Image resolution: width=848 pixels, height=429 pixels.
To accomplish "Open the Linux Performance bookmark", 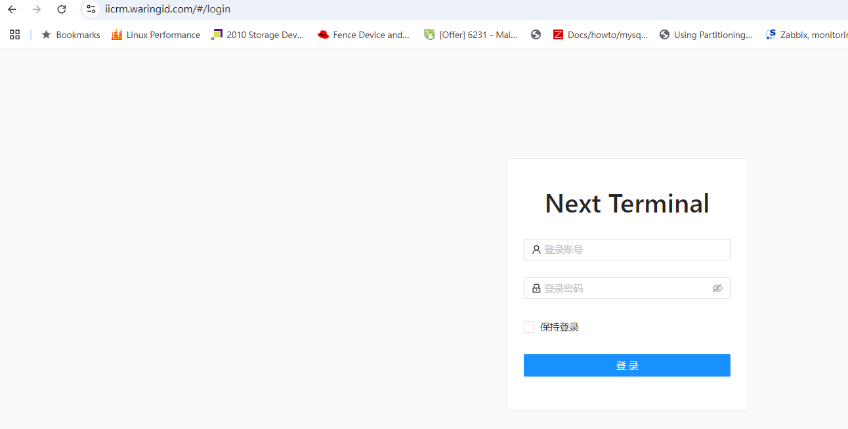I will point(156,35).
